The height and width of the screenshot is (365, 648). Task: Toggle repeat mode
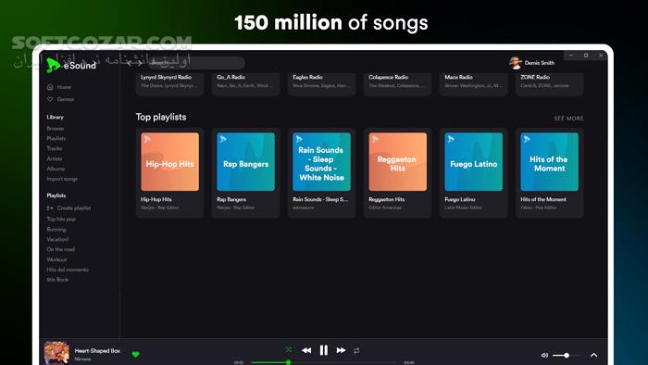[356, 350]
